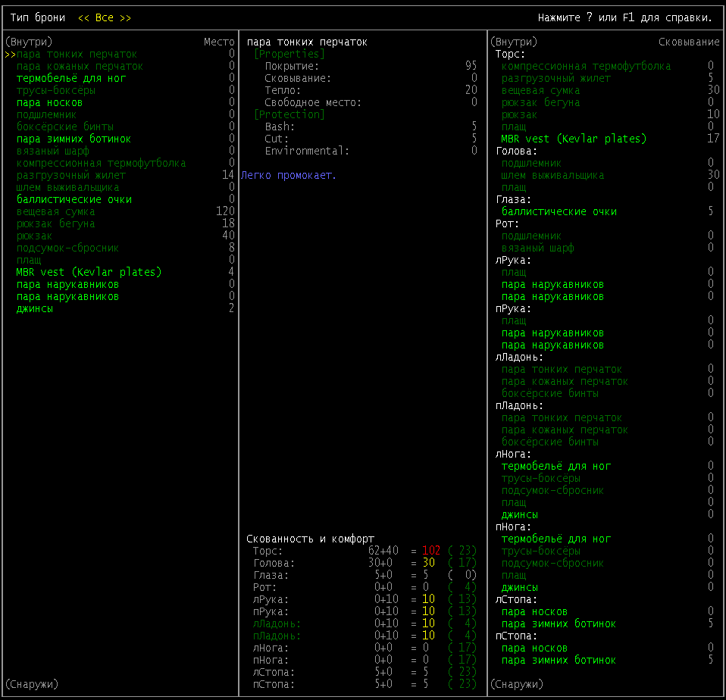Click the «Тепло:» row showing 20
The height and width of the screenshot is (700, 726).
coord(371,90)
